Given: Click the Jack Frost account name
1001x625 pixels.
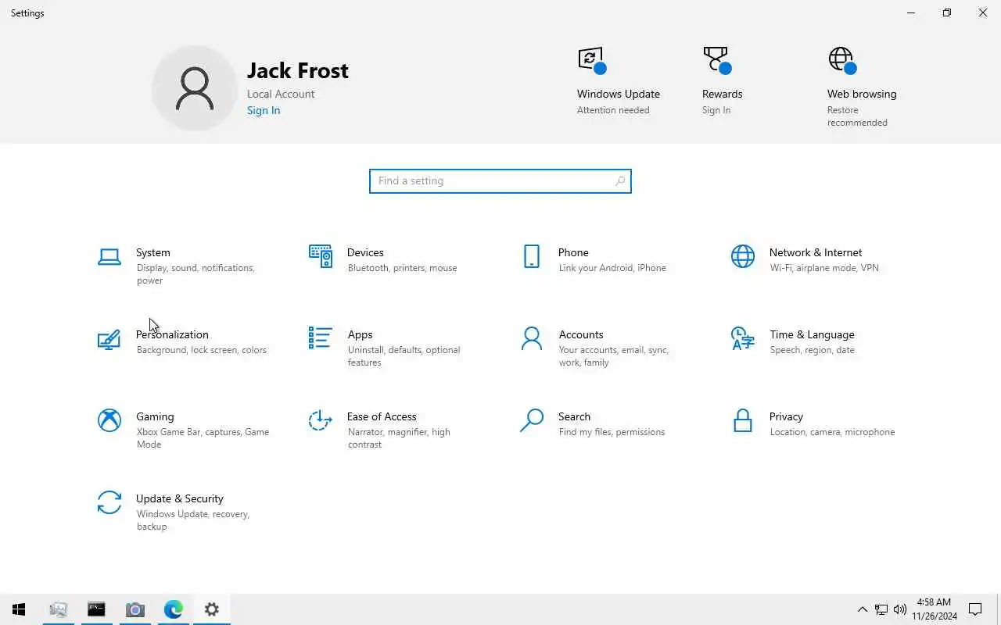Looking at the screenshot, I should tap(298, 70).
